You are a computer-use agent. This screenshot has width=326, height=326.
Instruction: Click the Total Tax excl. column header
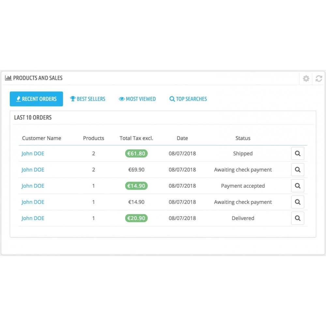[136, 138]
